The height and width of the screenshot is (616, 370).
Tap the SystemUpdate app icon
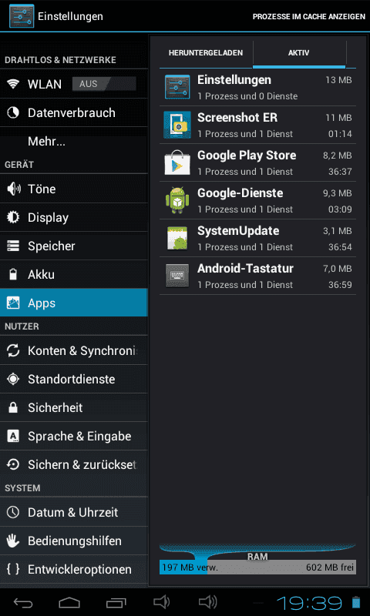[177, 238]
